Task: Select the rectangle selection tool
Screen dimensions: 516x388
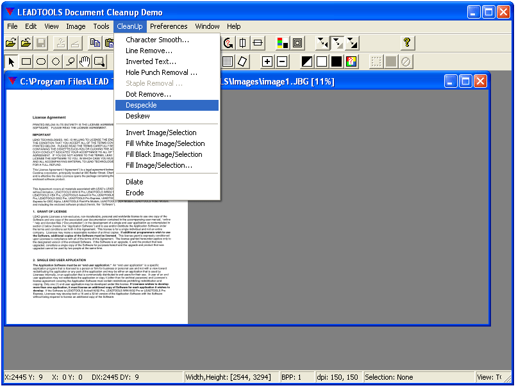Action: click(26, 61)
